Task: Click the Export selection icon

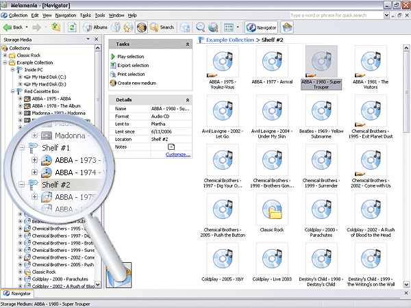Action: point(112,65)
